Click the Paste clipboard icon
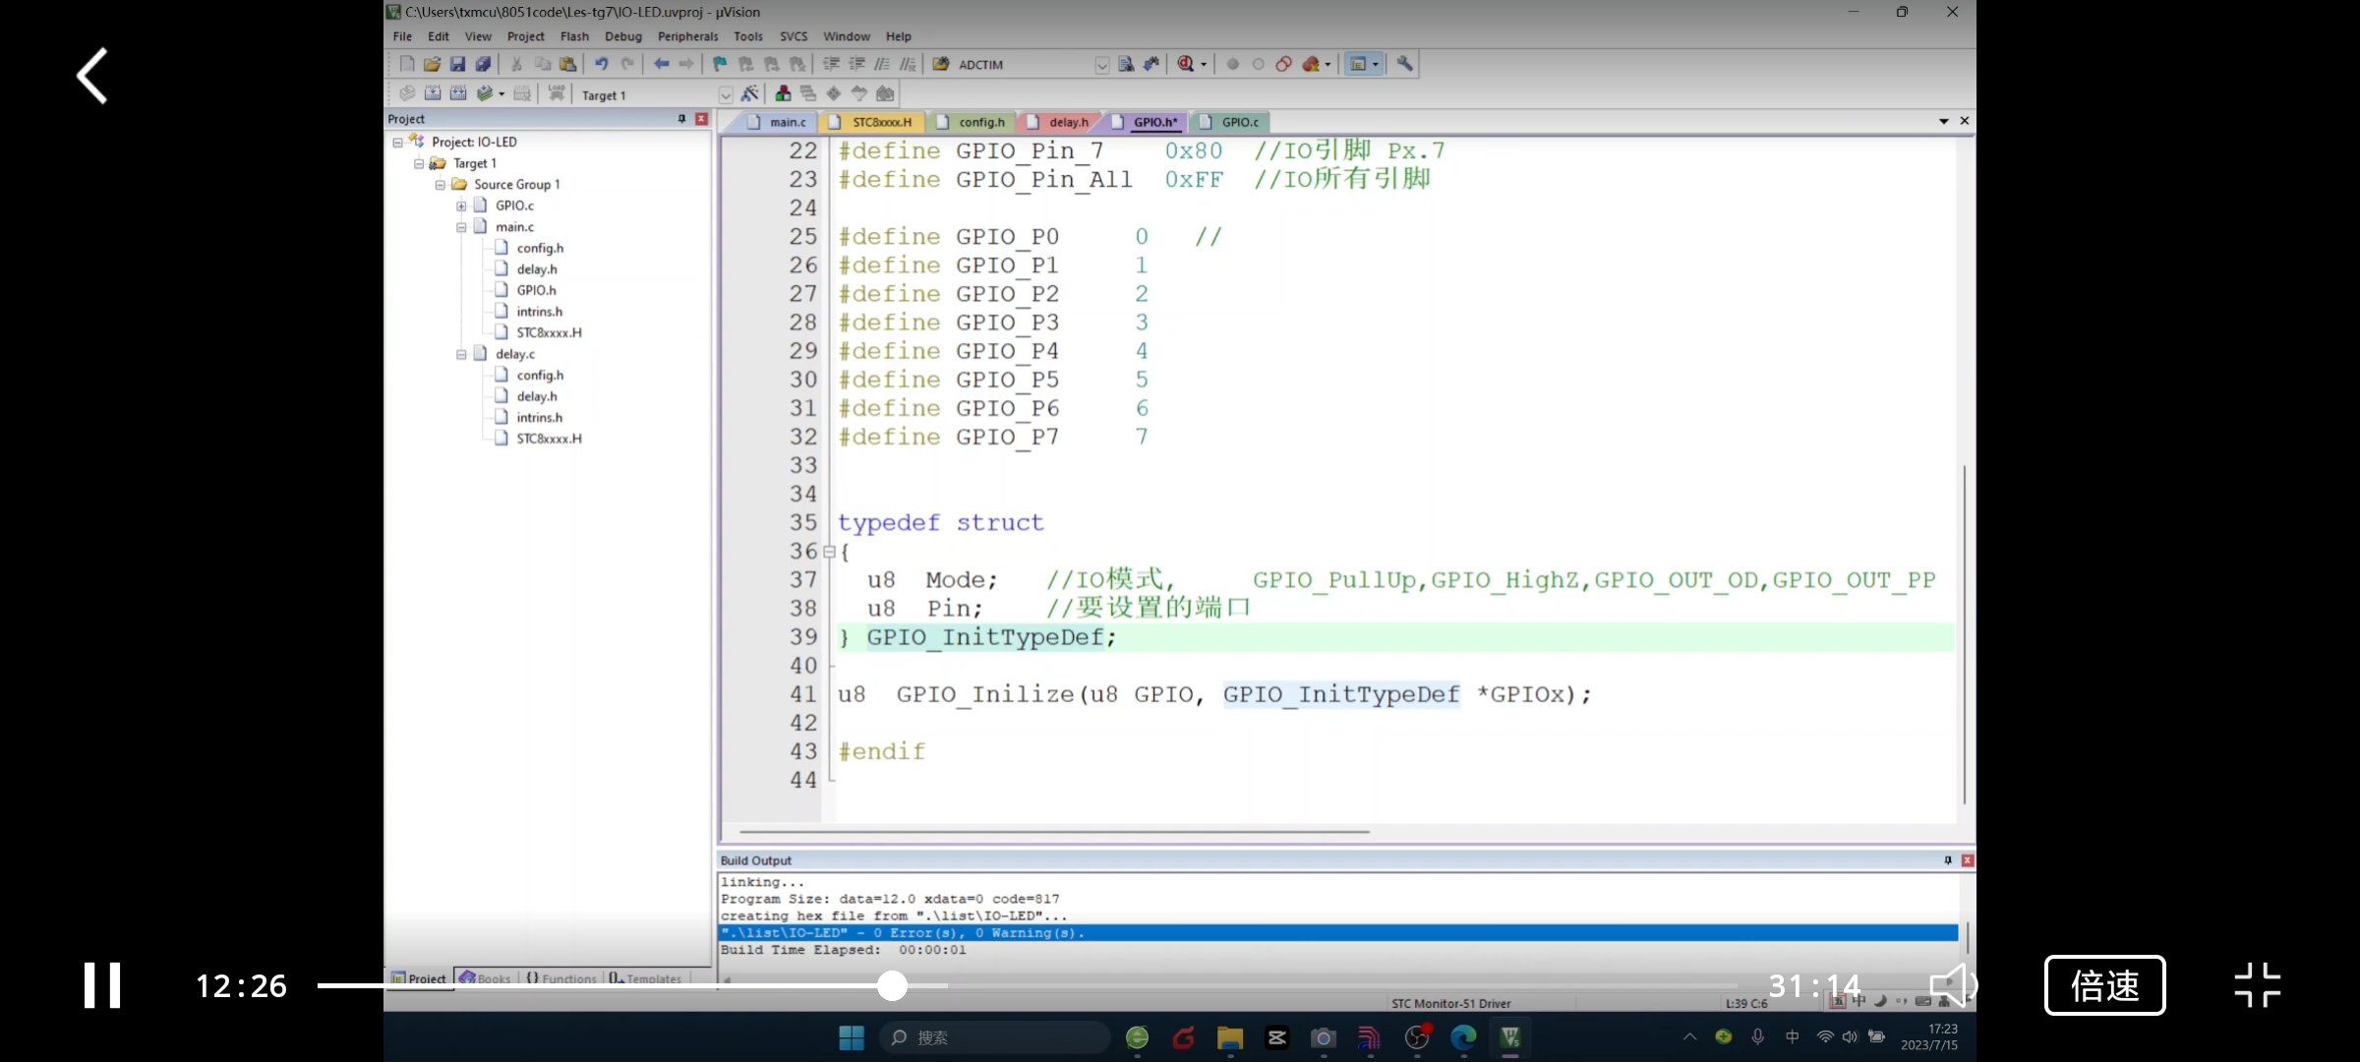 (x=567, y=64)
